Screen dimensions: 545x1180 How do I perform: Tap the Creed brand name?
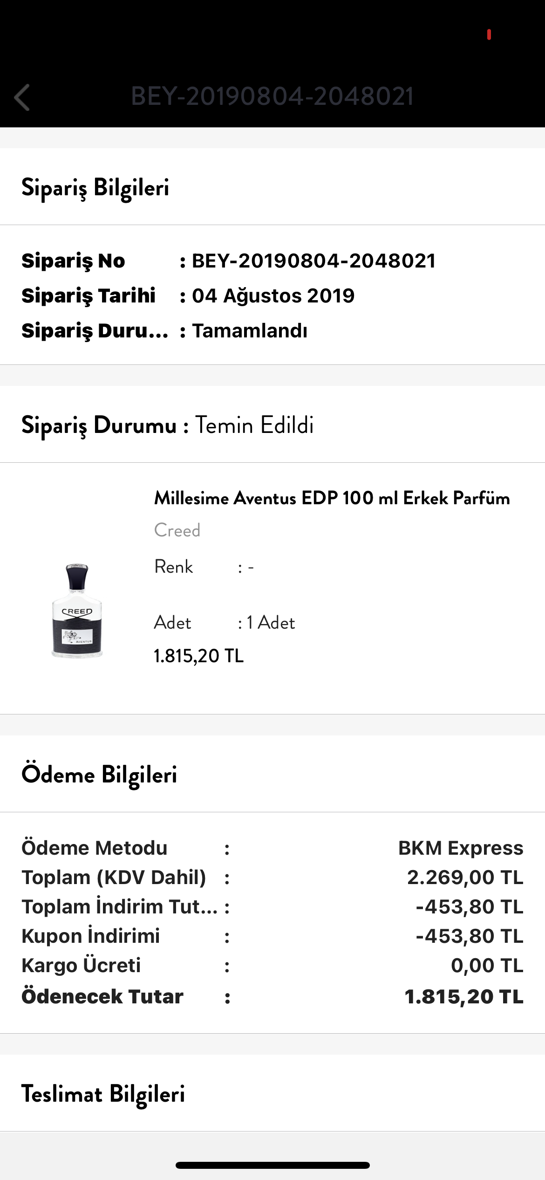(177, 530)
